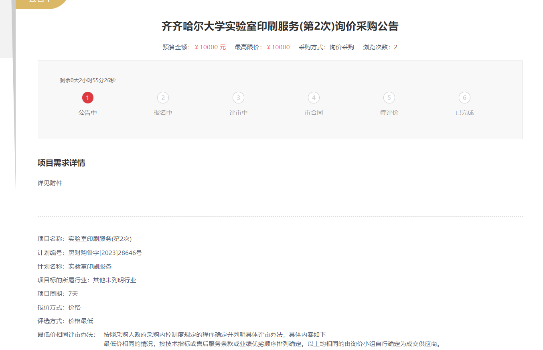This screenshot has height=350, width=543.
Task: Click the red budget amount ¥10000 元
Action: click(210, 47)
